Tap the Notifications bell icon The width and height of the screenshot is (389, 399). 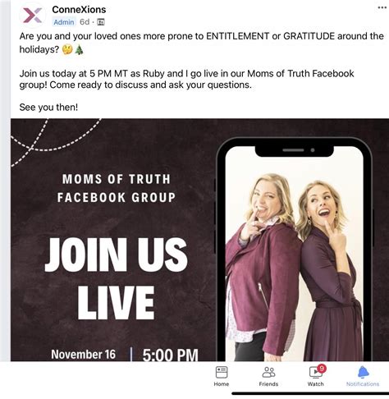(x=363, y=372)
